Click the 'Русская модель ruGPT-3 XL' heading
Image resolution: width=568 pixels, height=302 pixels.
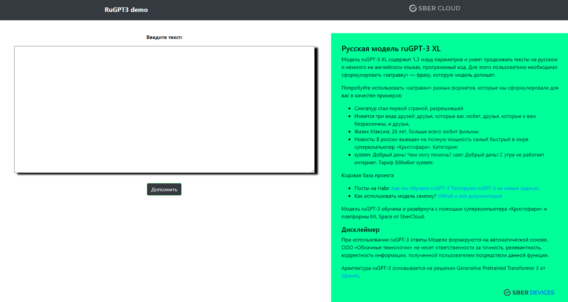(391, 49)
